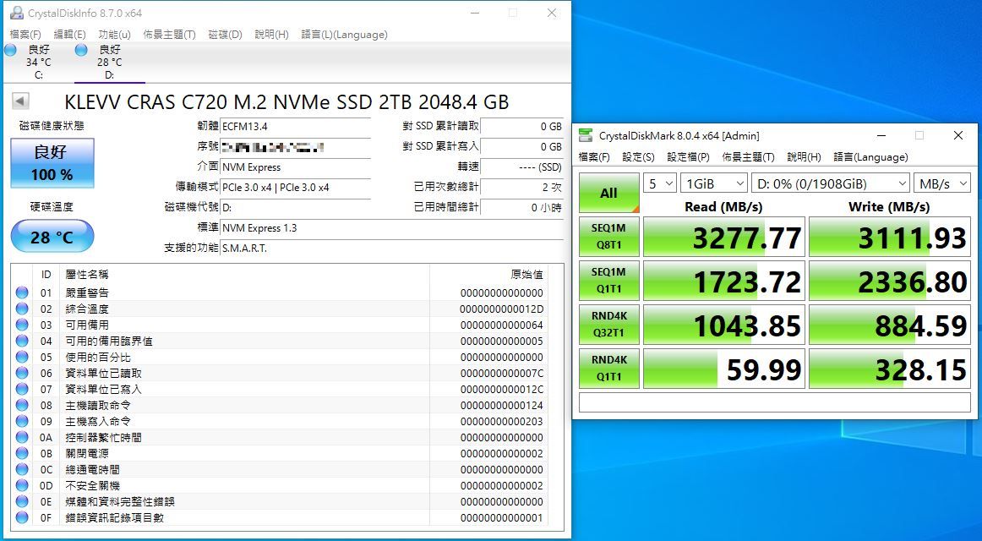Click status orb for attribute 07 資料單位已寫入
The image size is (982, 541).
pos(22,389)
